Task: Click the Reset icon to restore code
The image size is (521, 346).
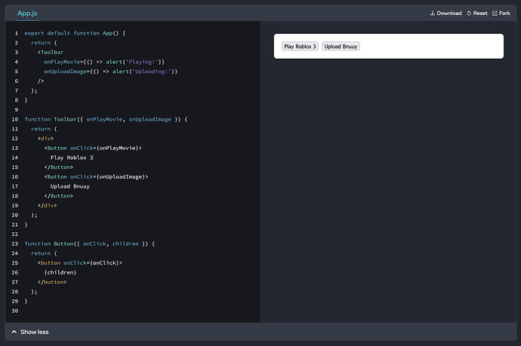Action: (469, 14)
